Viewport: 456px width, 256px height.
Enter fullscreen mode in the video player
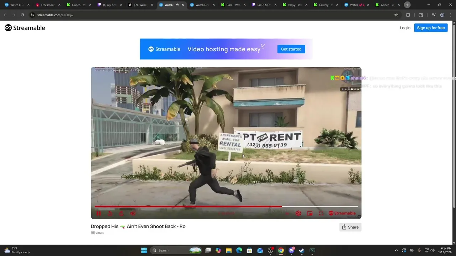321,213
